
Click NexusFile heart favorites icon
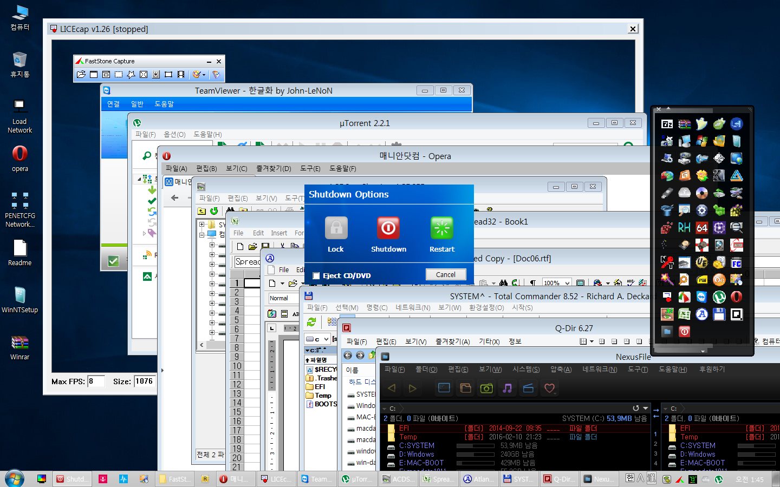[549, 388]
